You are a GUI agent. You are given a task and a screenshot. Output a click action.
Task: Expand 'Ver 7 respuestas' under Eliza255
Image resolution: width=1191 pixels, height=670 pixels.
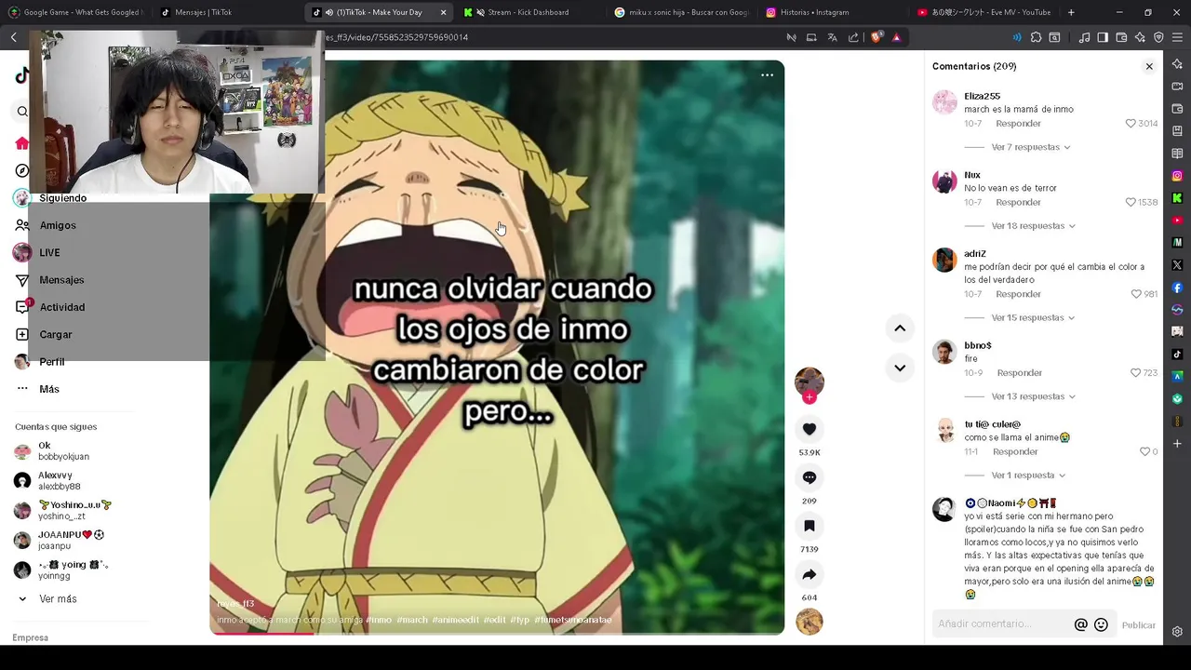[x=1031, y=147]
